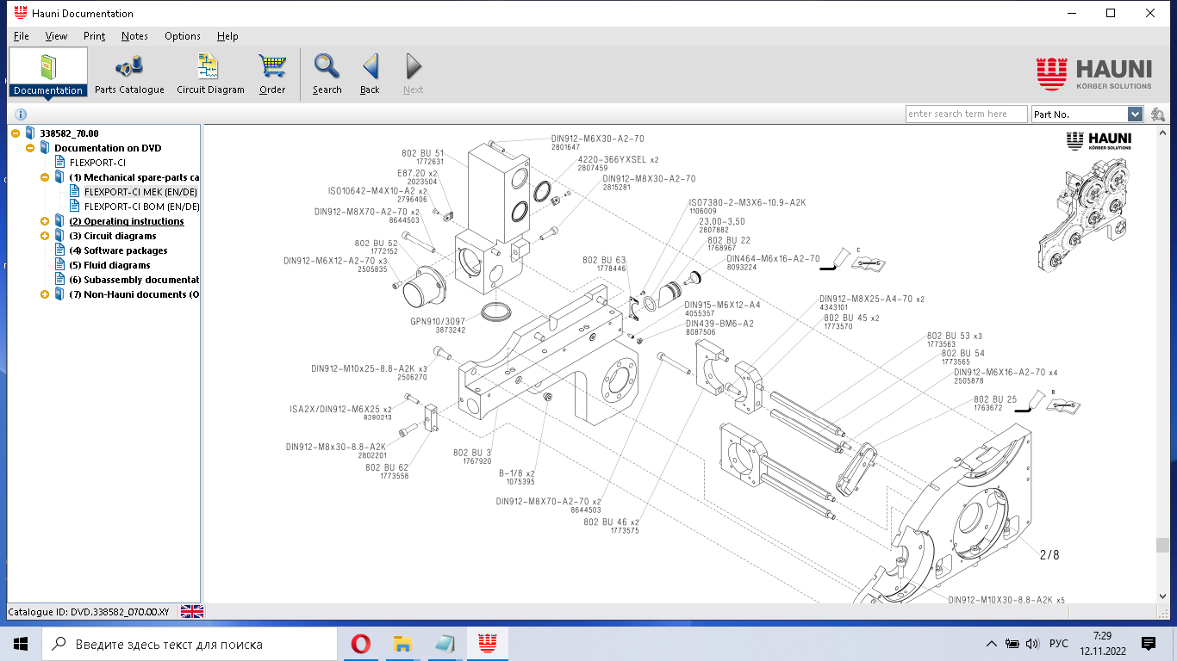Click part label GPN910/3097
The height and width of the screenshot is (661, 1177).
point(438,321)
